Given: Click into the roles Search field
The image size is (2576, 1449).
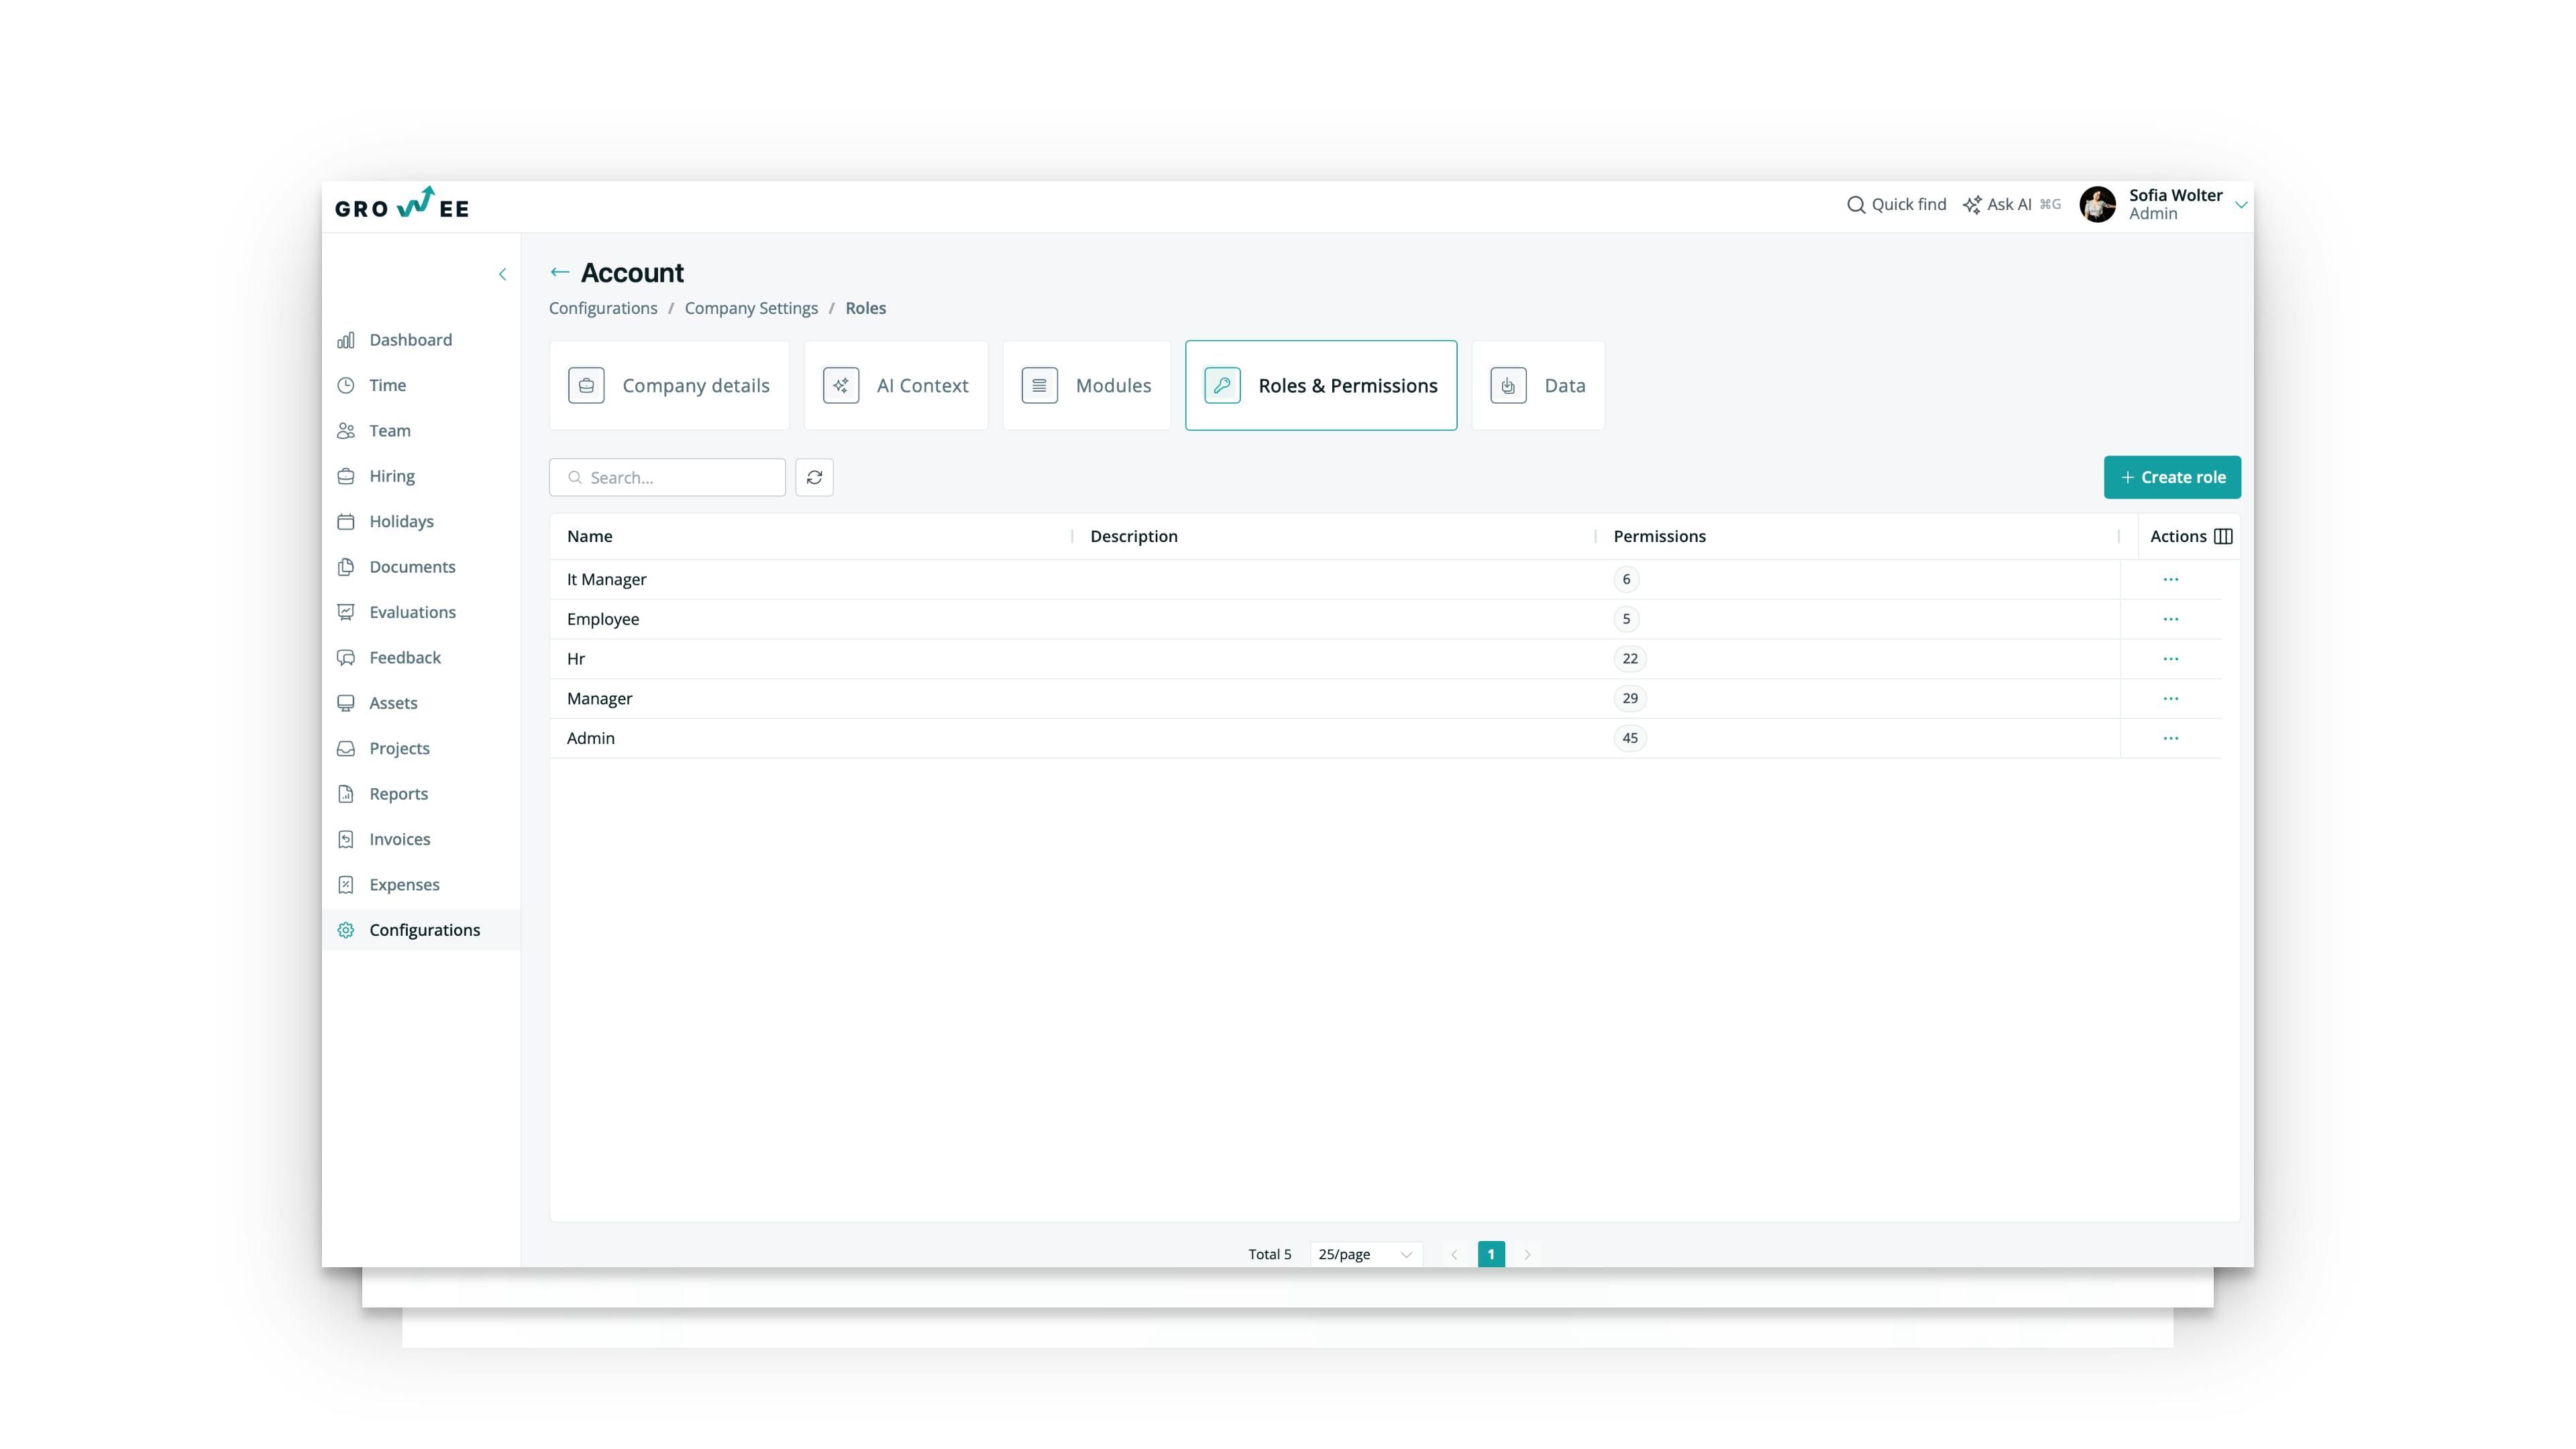Looking at the screenshot, I should coord(680,477).
